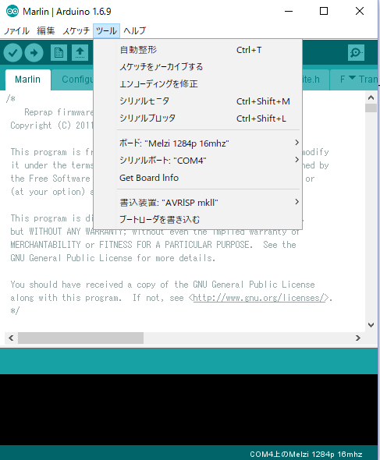Open シリアルプロッタ from the menu
Image resolution: width=380 pixels, height=460 pixels.
[x=197, y=119]
